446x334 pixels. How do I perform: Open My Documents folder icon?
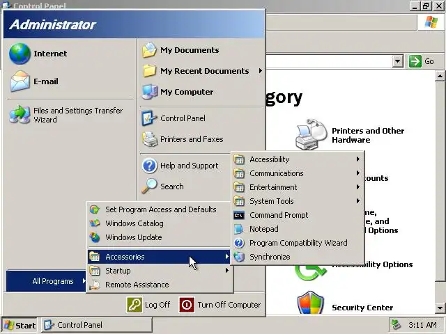[x=149, y=50]
